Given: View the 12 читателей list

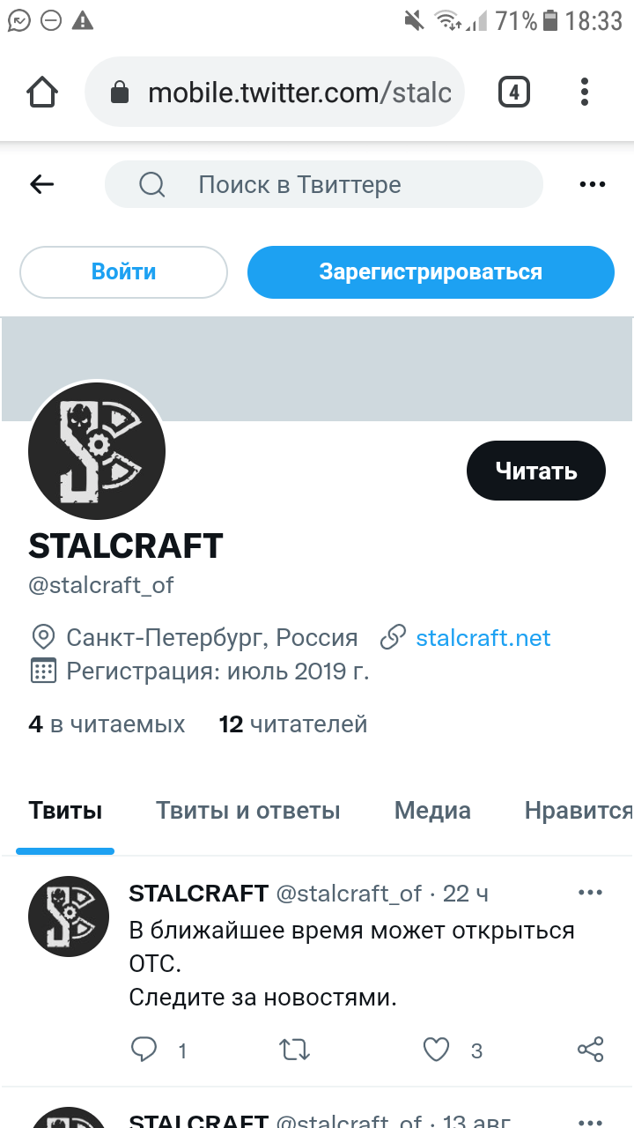Looking at the screenshot, I should (x=293, y=724).
